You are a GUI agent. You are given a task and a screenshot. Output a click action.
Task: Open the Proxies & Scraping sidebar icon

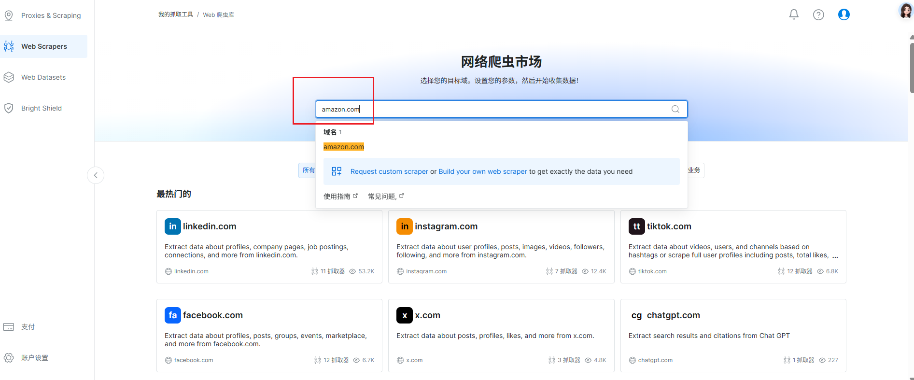pos(9,15)
